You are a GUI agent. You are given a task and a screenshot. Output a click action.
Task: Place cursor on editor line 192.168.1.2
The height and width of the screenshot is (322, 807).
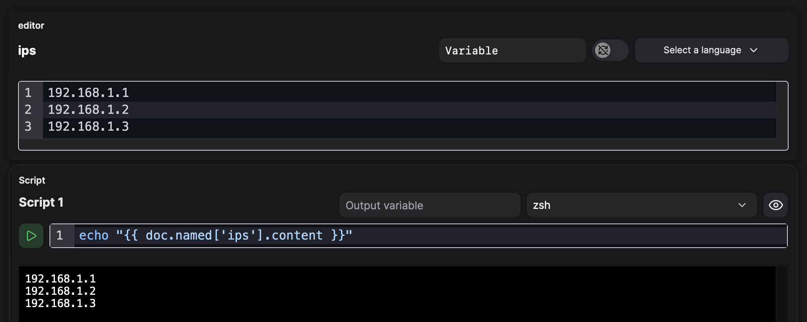coord(89,110)
